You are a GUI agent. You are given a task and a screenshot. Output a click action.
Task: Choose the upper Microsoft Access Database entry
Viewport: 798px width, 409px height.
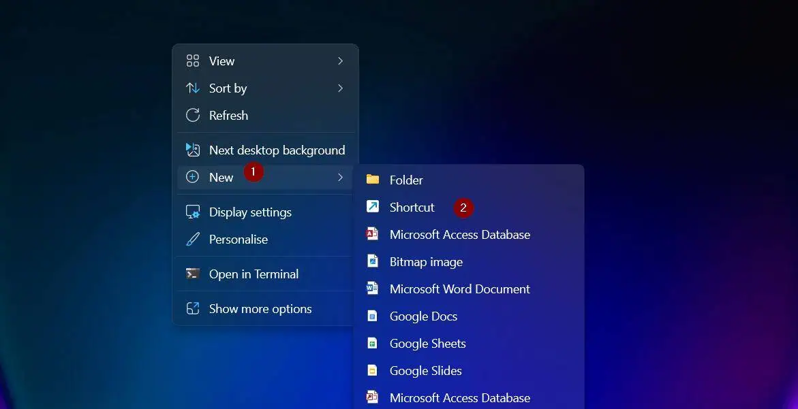469,234
